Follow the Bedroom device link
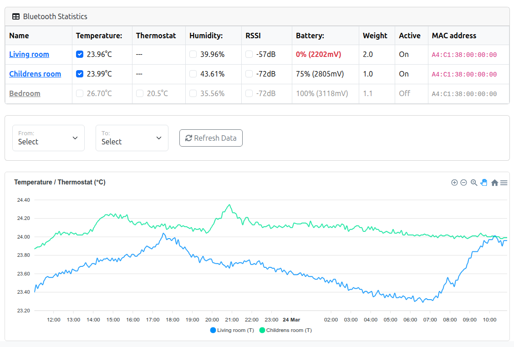Screen dimensions: 514x347 (x=25, y=93)
